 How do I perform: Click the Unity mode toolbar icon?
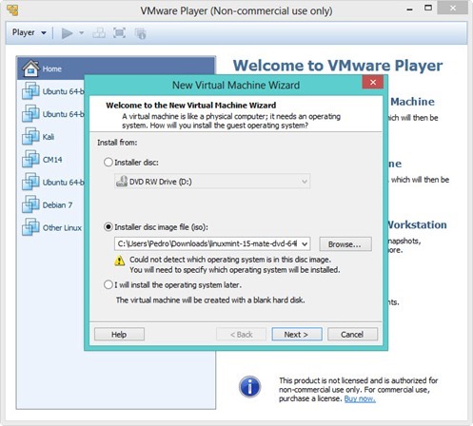coord(140,33)
